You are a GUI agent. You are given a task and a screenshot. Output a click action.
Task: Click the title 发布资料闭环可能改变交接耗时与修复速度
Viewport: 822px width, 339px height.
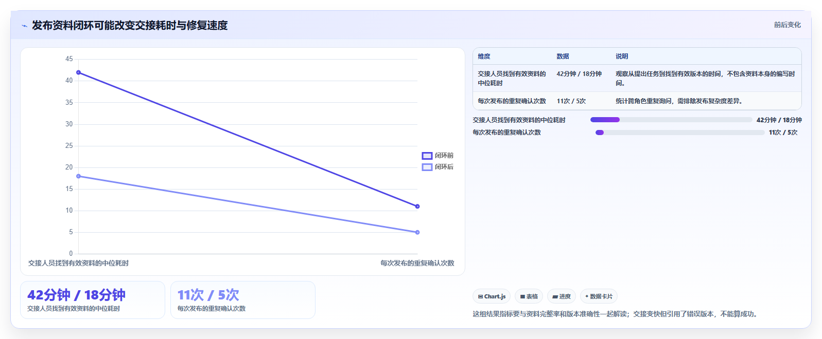point(130,25)
